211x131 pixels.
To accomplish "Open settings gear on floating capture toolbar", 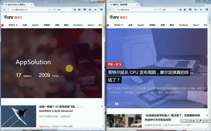I will coord(207,121).
